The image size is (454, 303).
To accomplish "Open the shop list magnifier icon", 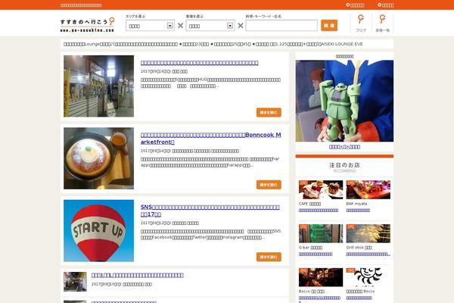I will (382, 23).
